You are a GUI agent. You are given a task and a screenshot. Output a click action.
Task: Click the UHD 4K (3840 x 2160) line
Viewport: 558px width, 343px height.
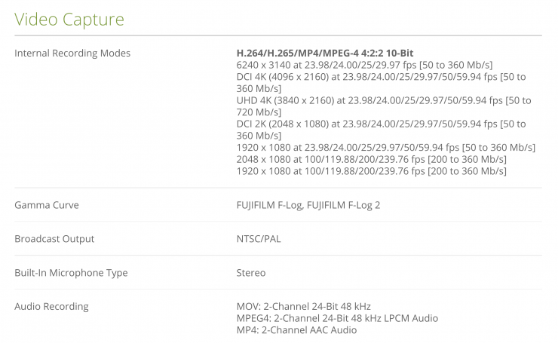tap(383, 100)
